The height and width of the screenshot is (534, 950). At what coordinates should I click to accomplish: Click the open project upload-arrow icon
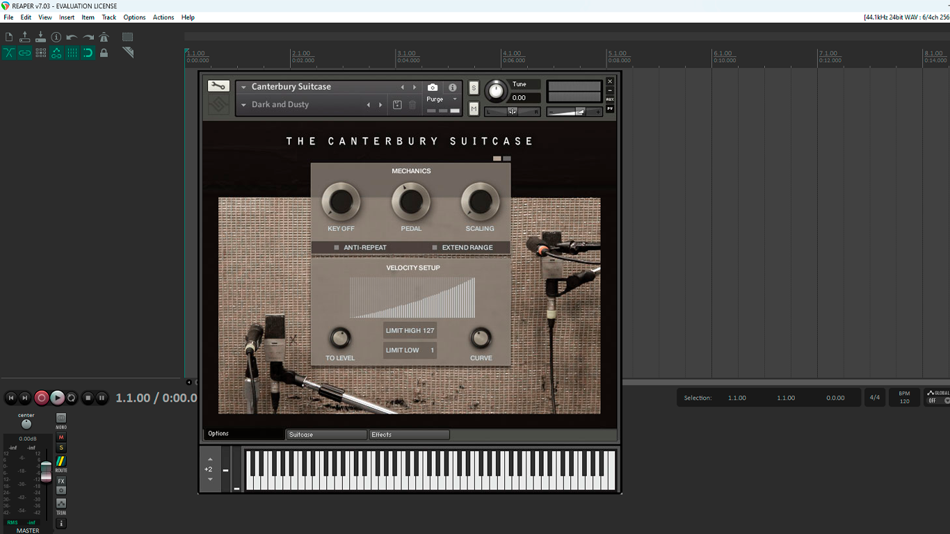click(x=25, y=37)
